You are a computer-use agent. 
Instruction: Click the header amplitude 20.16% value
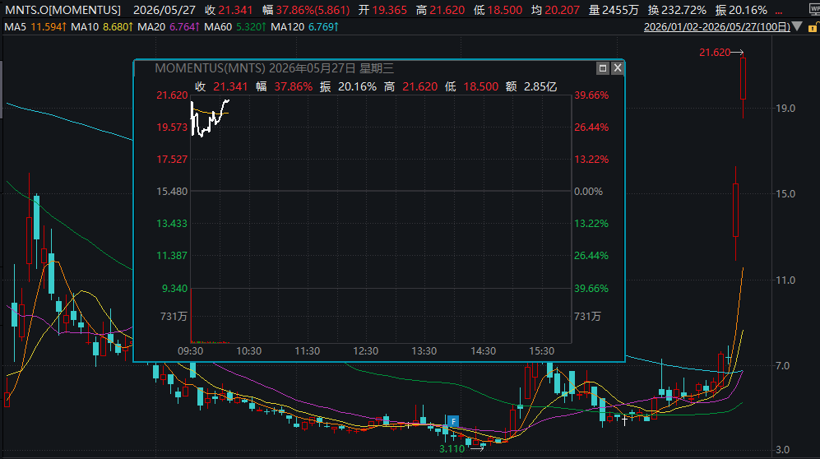pos(748,10)
